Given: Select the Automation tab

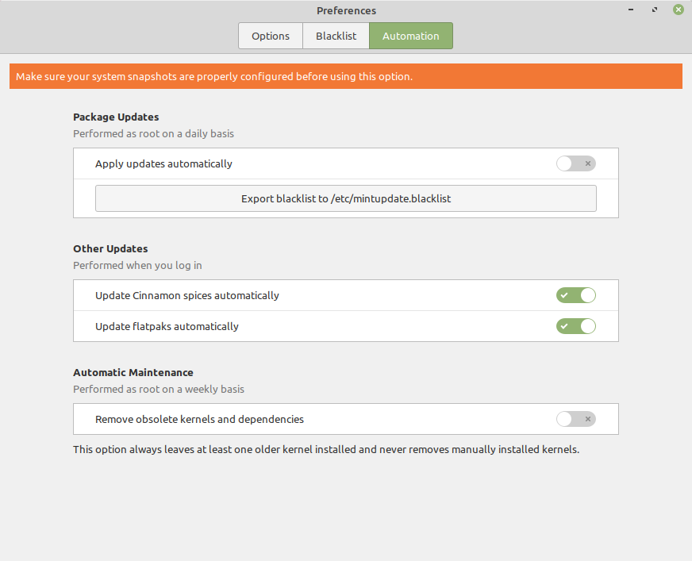Looking at the screenshot, I should tap(410, 36).
